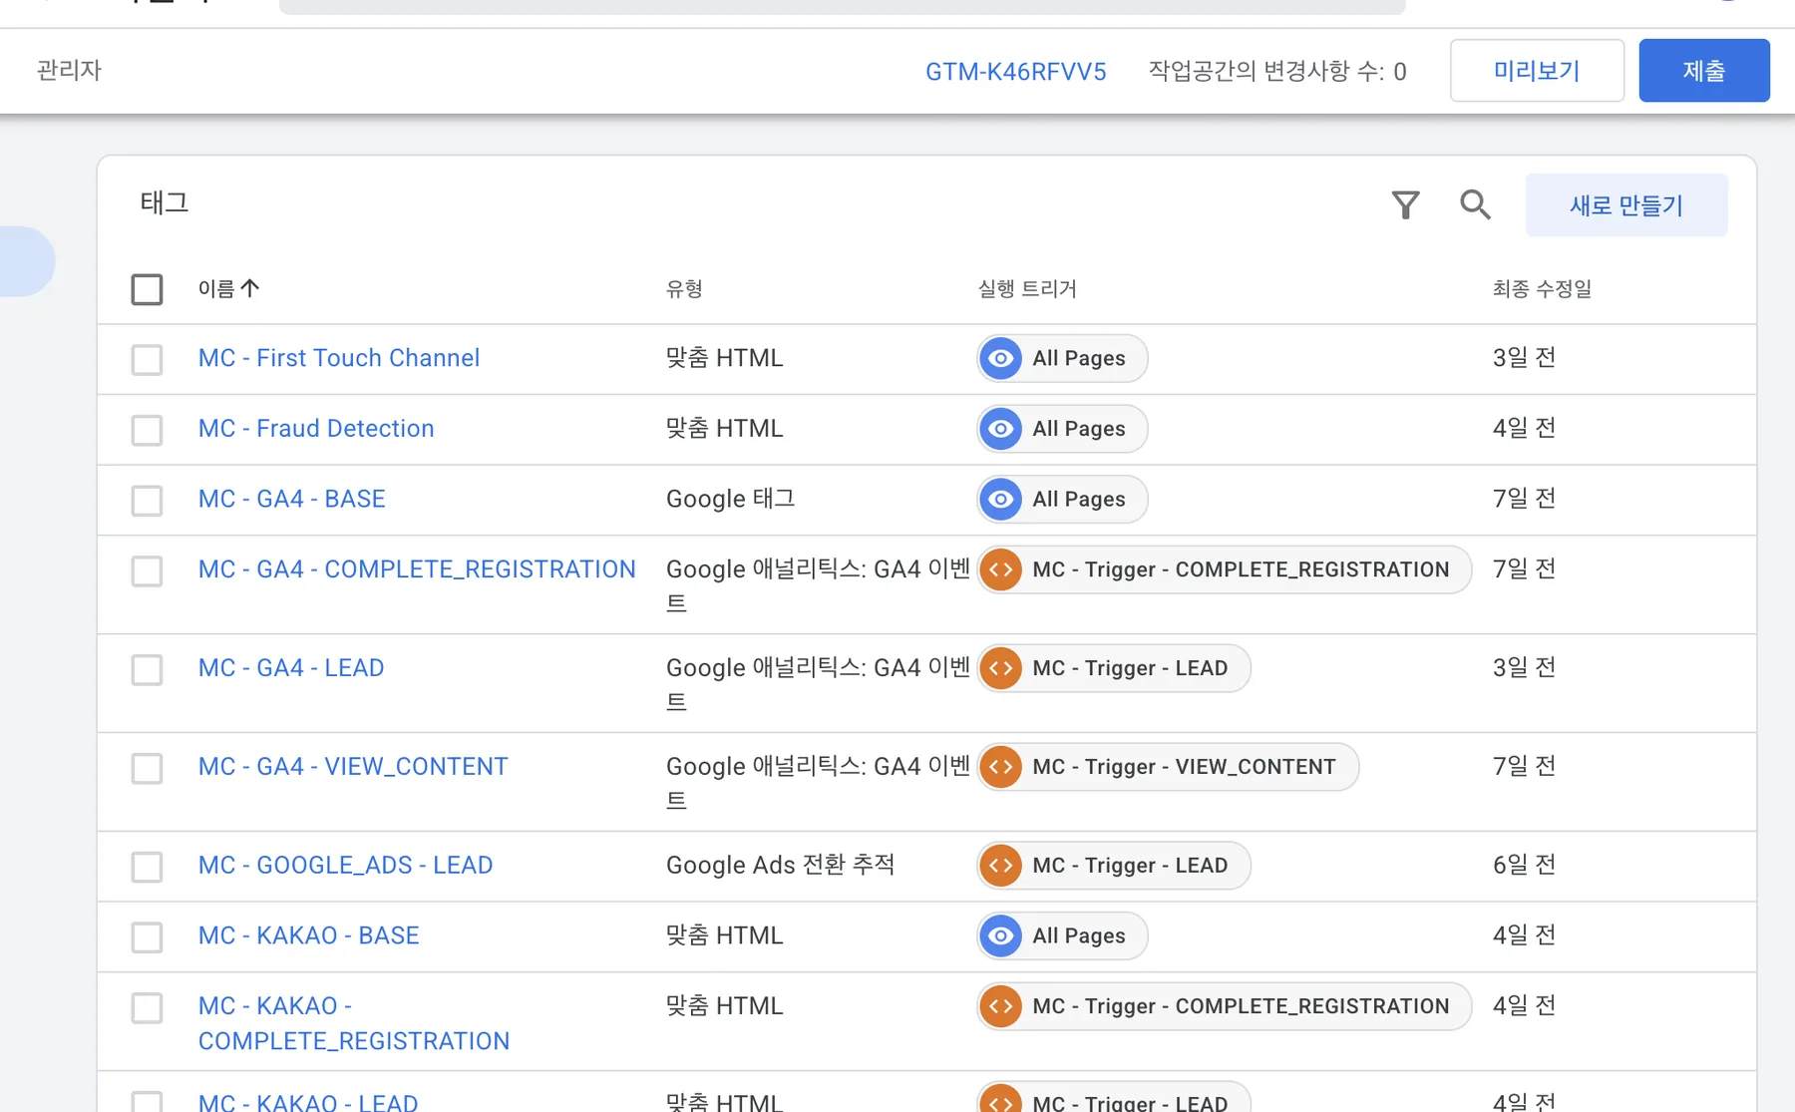This screenshot has height=1112, width=1795.
Task: Sort by the 유형 type column header
Action: [x=684, y=289]
